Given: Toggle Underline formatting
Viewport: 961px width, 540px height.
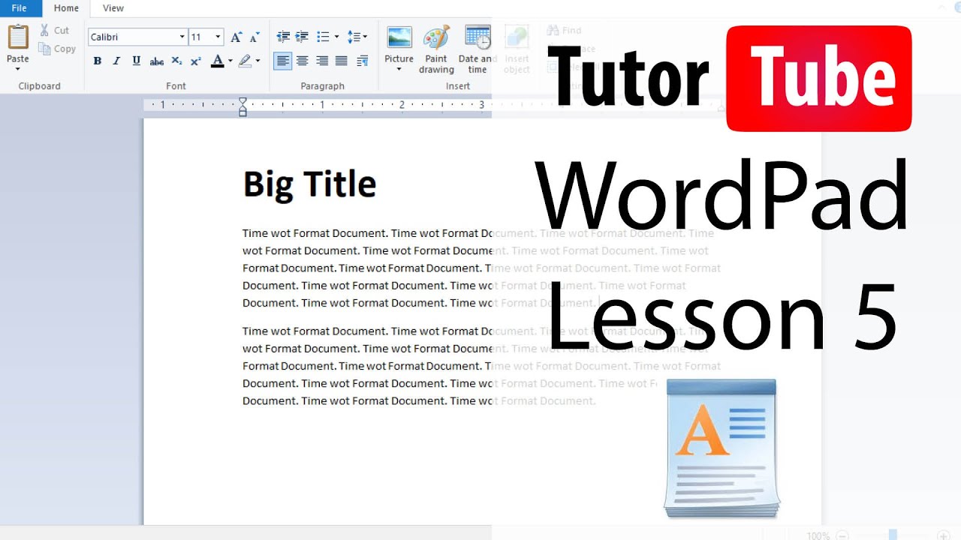Looking at the screenshot, I should coord(136,61).
